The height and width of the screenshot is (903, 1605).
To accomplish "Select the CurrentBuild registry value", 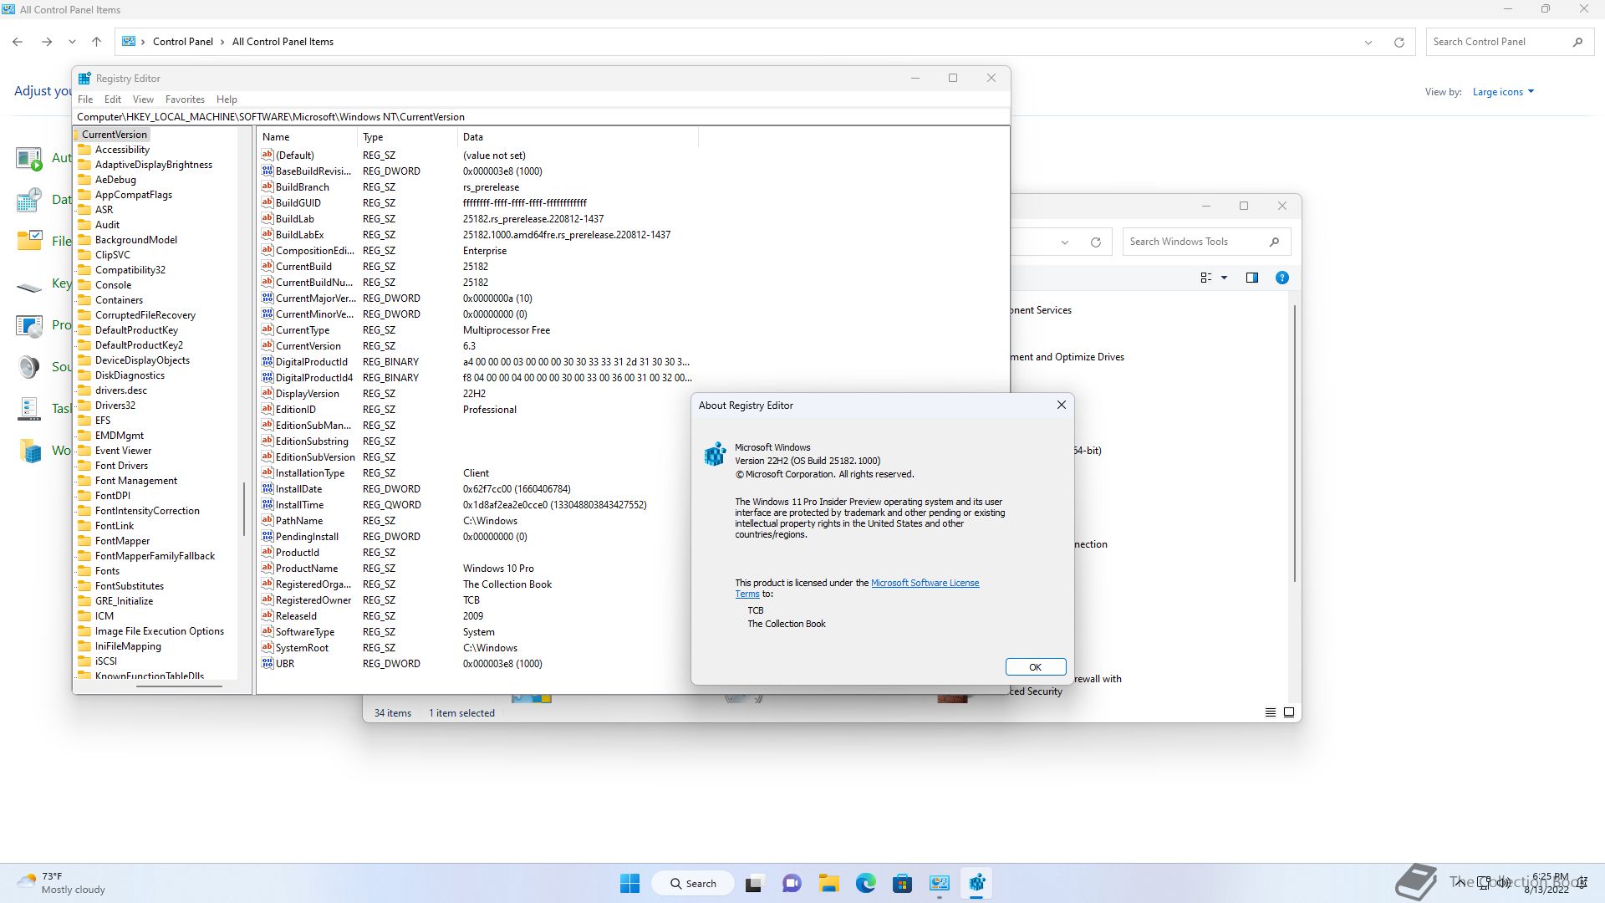I will coord(303,267).
